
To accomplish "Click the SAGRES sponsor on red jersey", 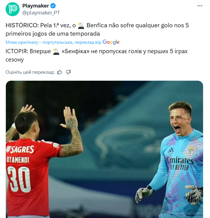I will 20,149.
